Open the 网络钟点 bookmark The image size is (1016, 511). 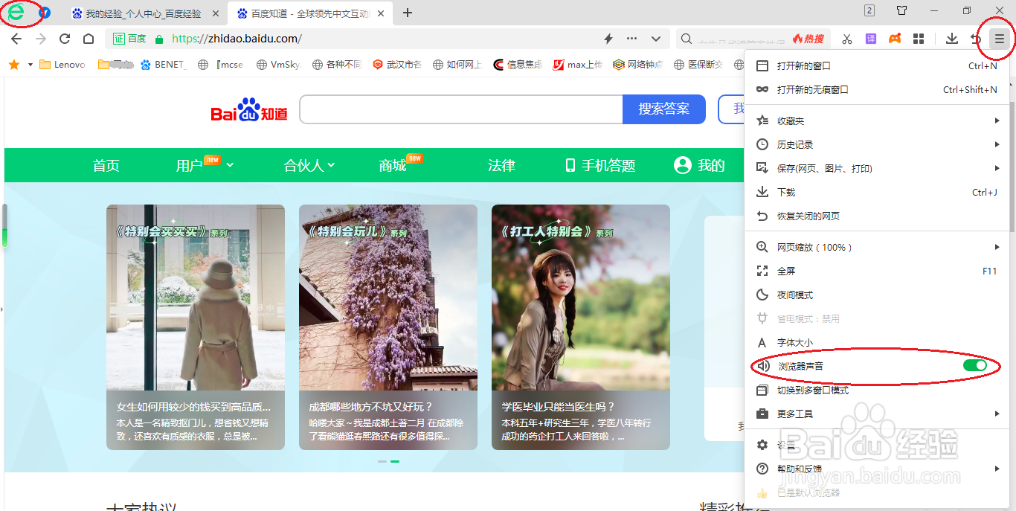(637, 65)
